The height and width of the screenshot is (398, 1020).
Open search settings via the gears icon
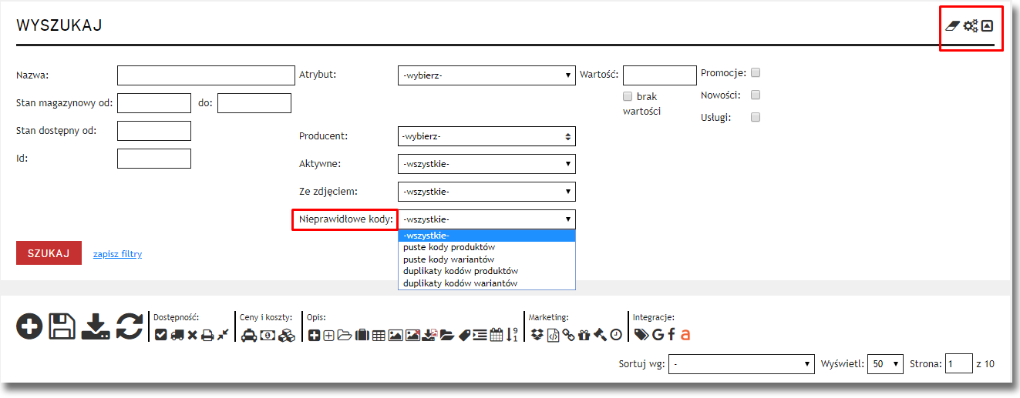[971, 26]
